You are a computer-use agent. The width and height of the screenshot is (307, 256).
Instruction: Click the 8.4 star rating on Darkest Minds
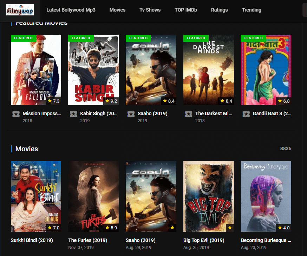(x=226, y=101)
